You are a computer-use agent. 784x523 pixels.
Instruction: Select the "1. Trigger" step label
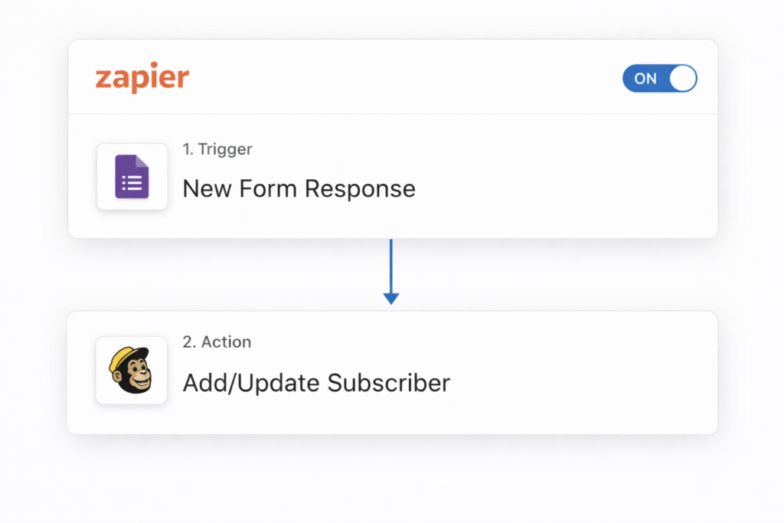[x=217, y=149]
